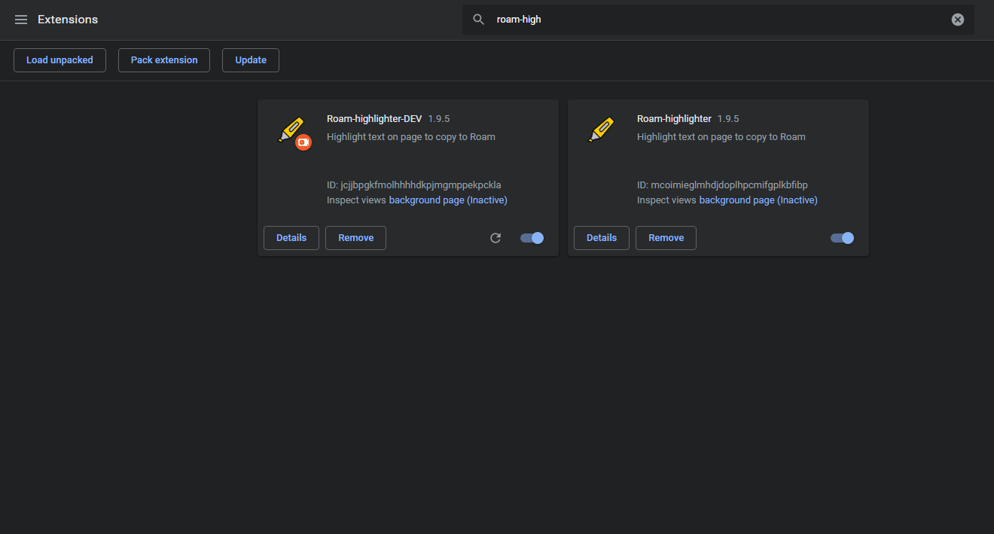Image resolution: width=994 pixels, height=534 pixels.
Task: Turn off the Roam-highlighter extension switch
Action: (x=843, y=238)
